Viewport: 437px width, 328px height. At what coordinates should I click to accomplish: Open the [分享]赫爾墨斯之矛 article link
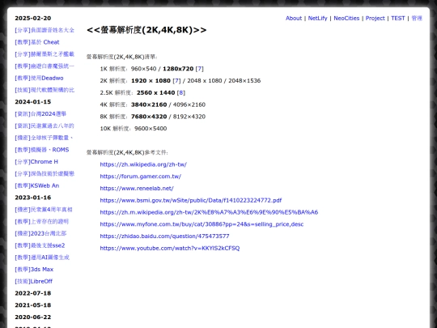[x=45, y=54]
